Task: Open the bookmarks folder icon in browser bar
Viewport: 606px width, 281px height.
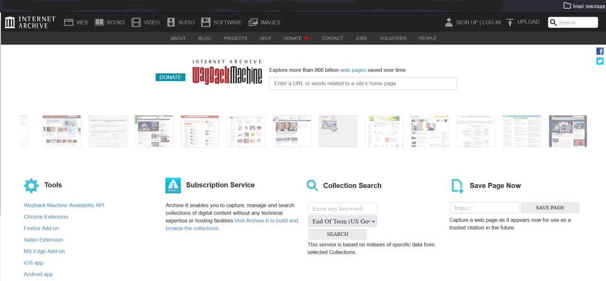Action: click(567, 6)
